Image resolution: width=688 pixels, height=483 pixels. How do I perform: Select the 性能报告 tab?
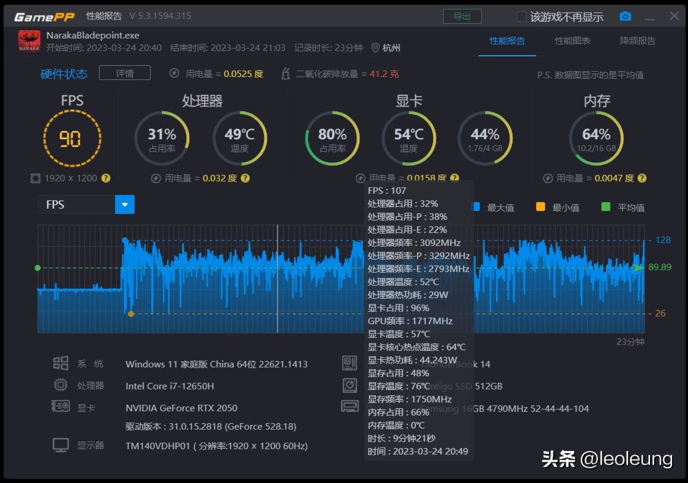point(507,41)
